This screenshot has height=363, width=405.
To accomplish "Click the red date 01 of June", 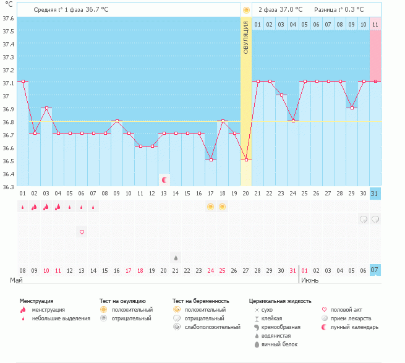I will pyautogui.click(x=305, y=270).
